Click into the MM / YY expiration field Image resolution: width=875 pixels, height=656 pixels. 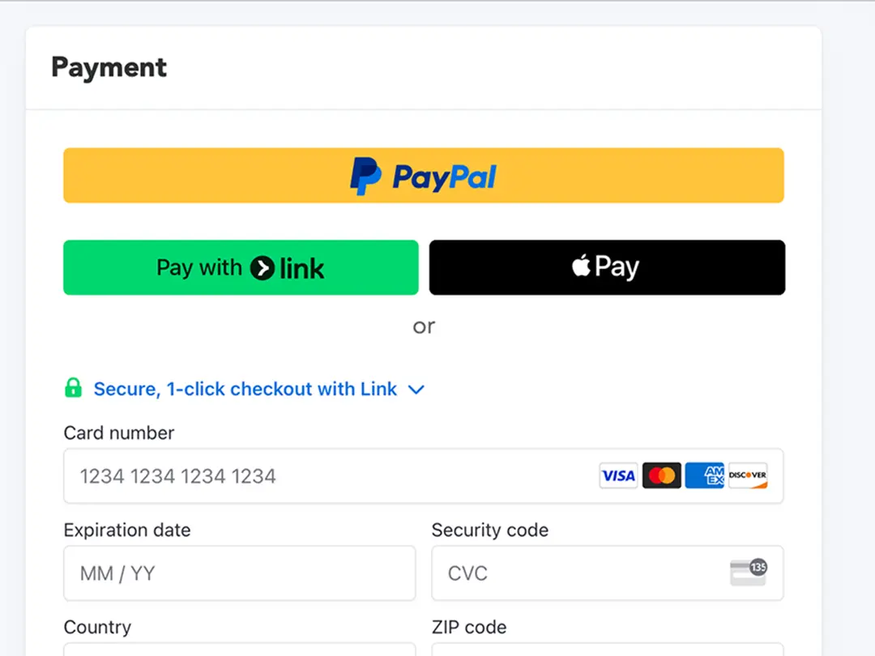[239, 573]
